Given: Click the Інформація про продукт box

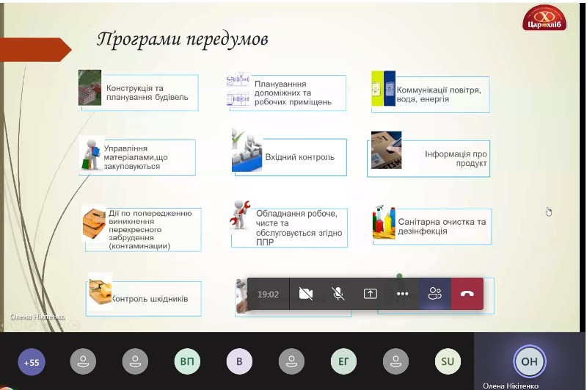Looking at the screenshot, I should [429, 158].
